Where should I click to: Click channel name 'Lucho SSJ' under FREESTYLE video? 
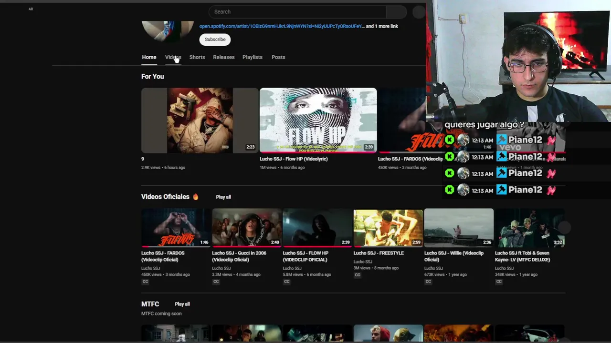(x=363, y=262)
